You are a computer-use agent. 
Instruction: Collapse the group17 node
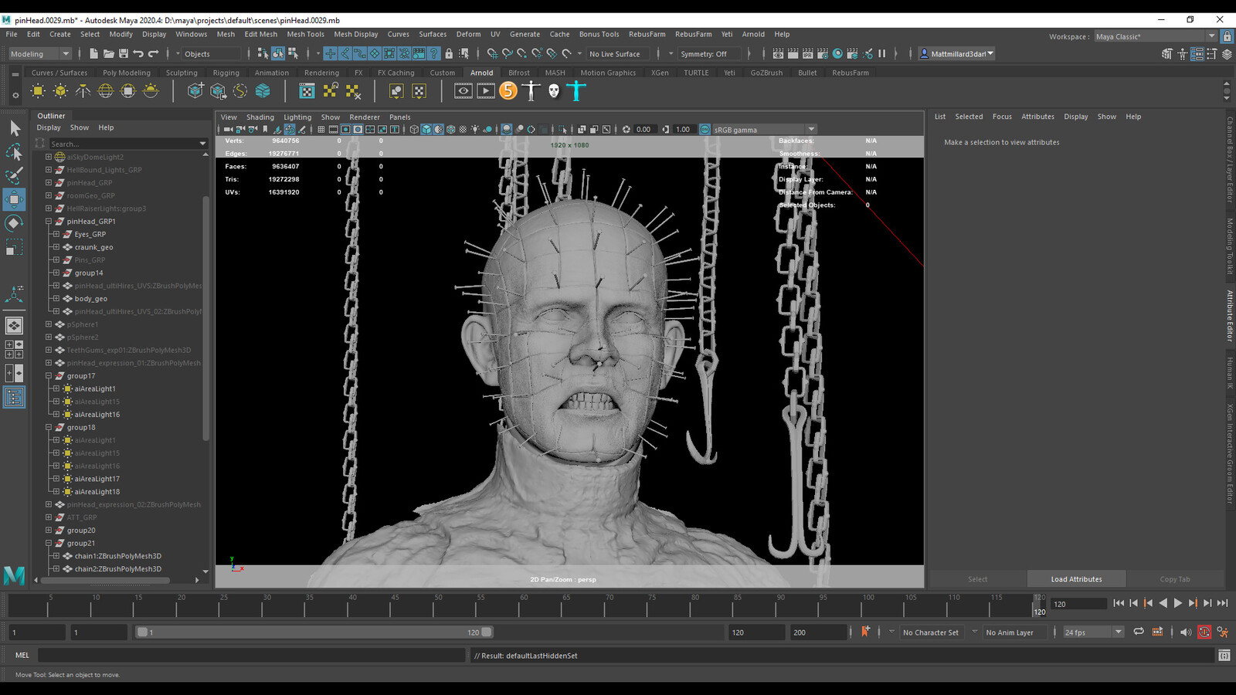(x=49, y=375)
